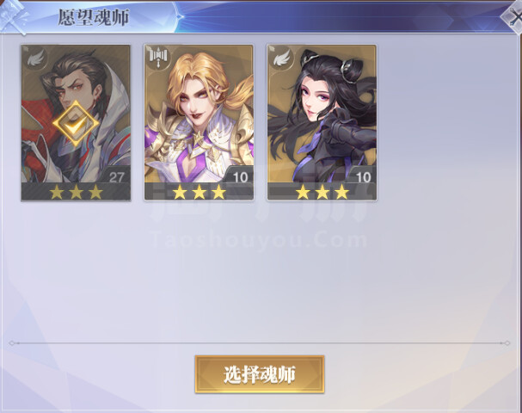Click the 愿望魂师 header title

93,17
